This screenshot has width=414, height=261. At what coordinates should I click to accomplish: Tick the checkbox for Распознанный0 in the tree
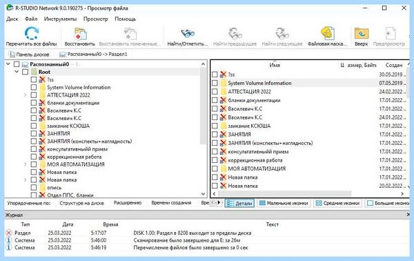17,64
